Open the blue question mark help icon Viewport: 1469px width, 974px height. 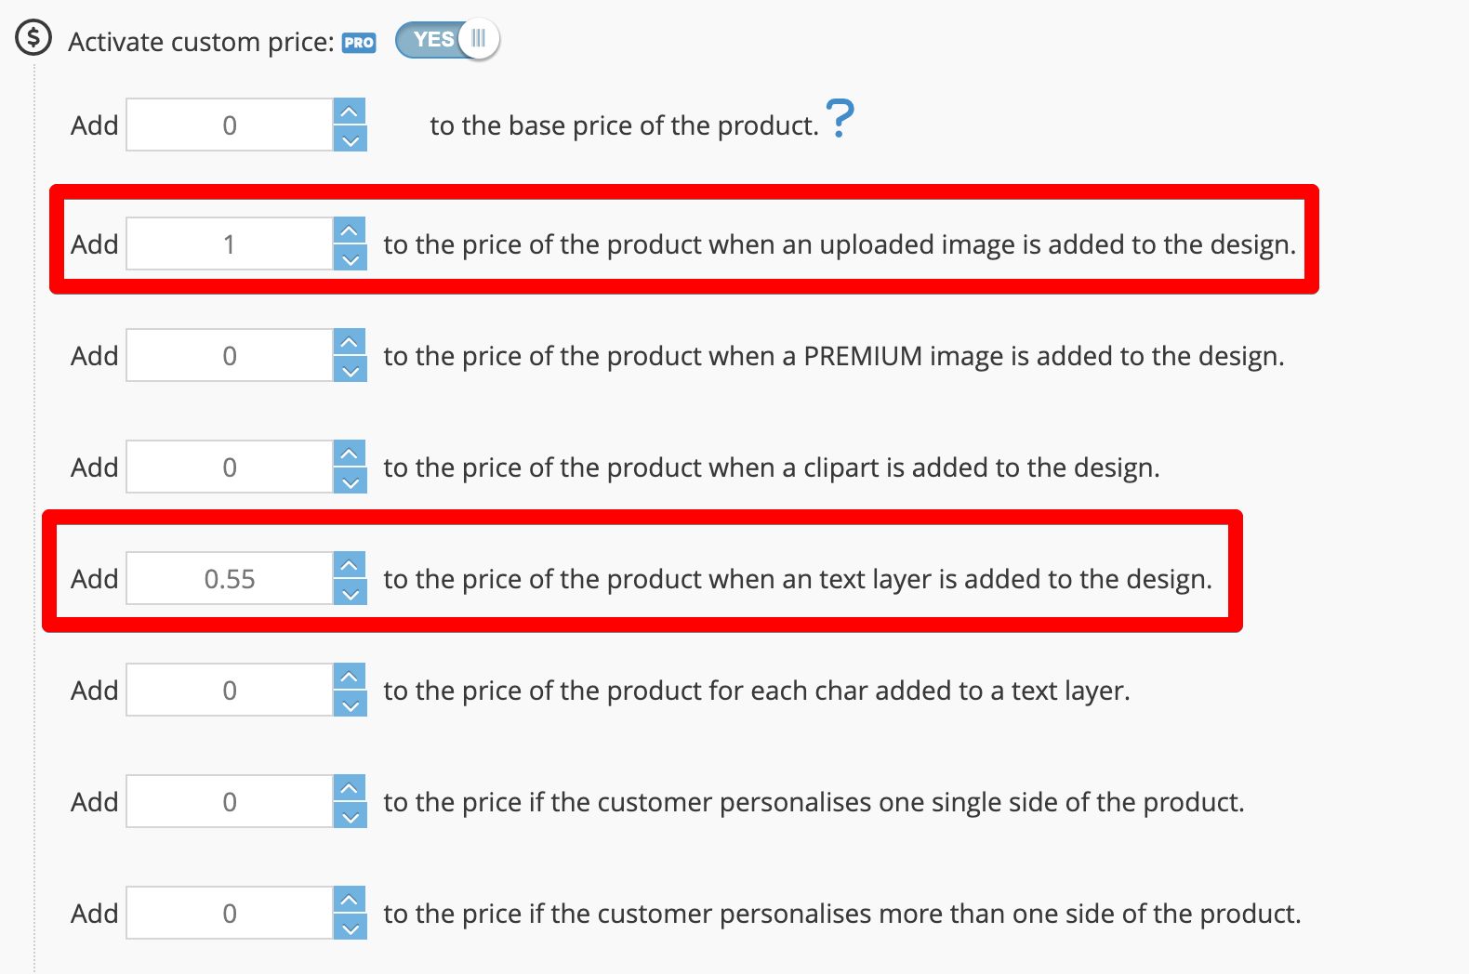pyautogui.click(x=840, y=118)
